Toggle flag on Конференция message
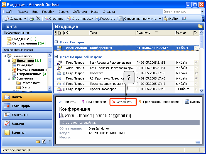206x154 pixels. [x=196, y=48]
